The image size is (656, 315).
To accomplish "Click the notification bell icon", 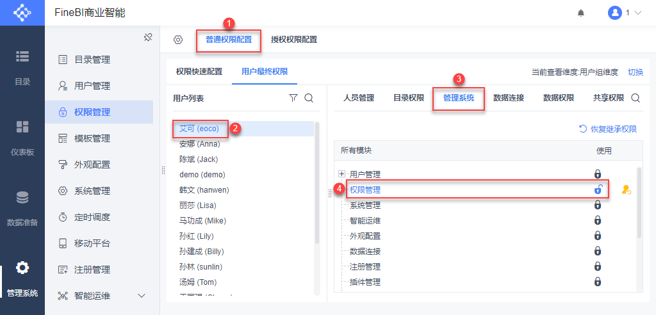I will coord(581,13).
